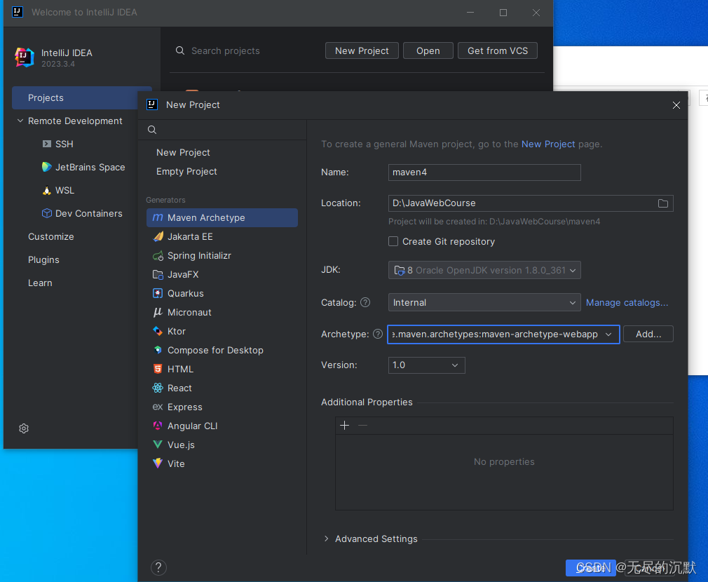Click New Project button in Welcome window

coord(362,50)
